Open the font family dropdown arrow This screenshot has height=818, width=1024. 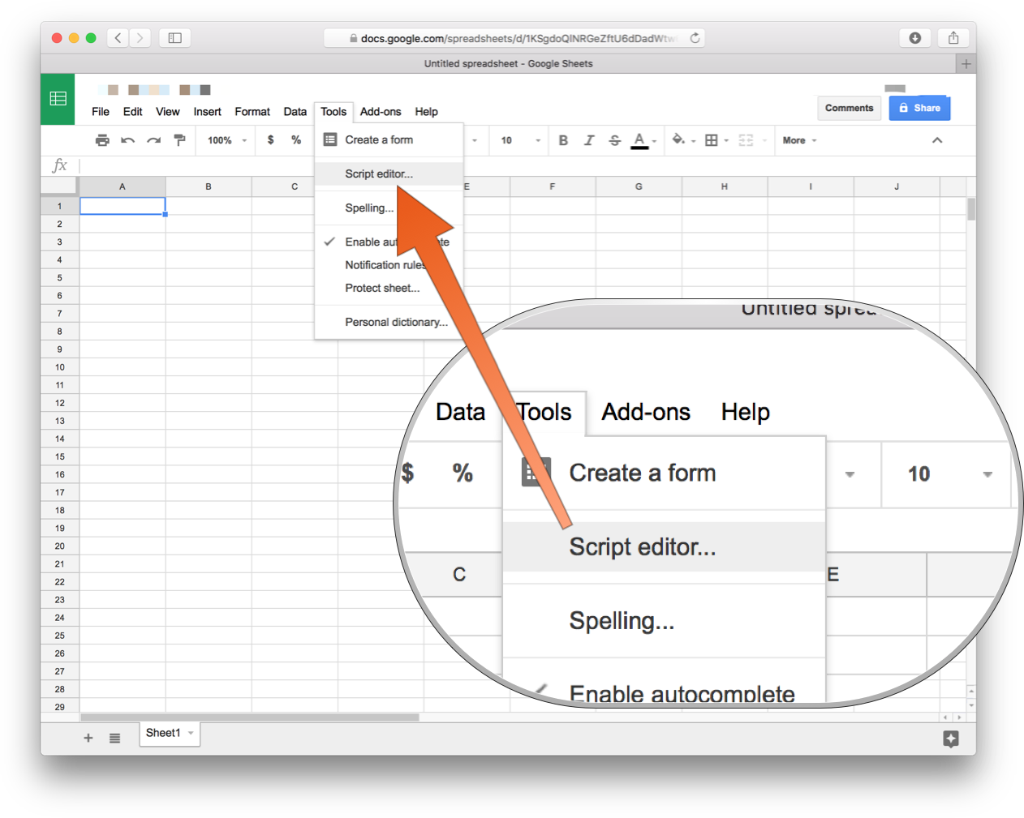(x=475, y=140)
